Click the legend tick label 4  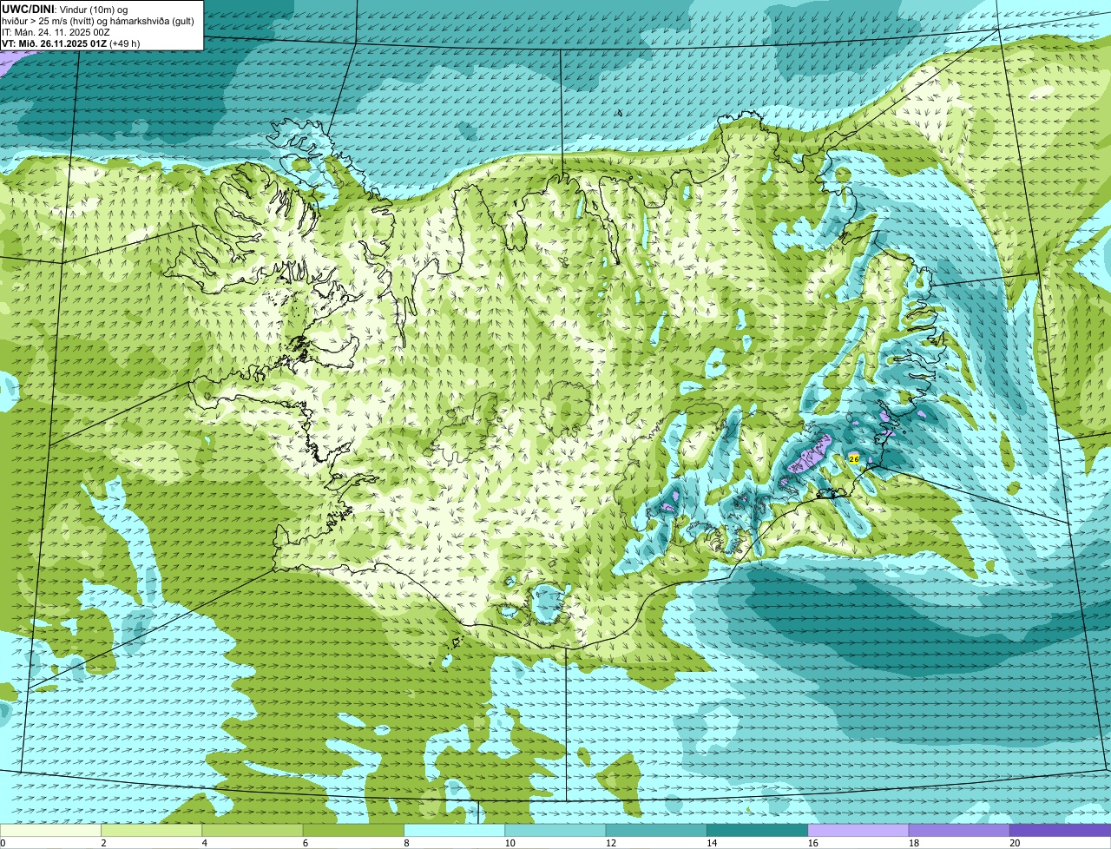pyautogui.click(x=204, y=843)
